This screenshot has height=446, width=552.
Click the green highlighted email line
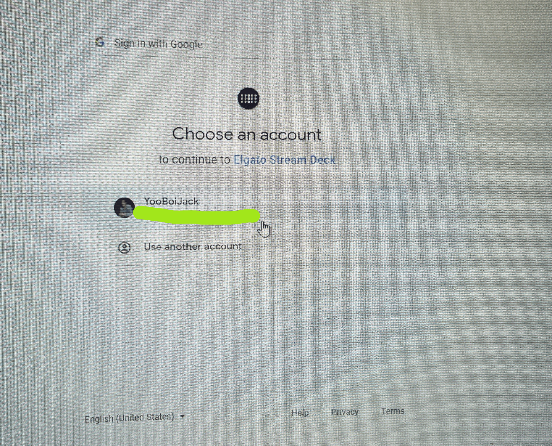[196, 216]
